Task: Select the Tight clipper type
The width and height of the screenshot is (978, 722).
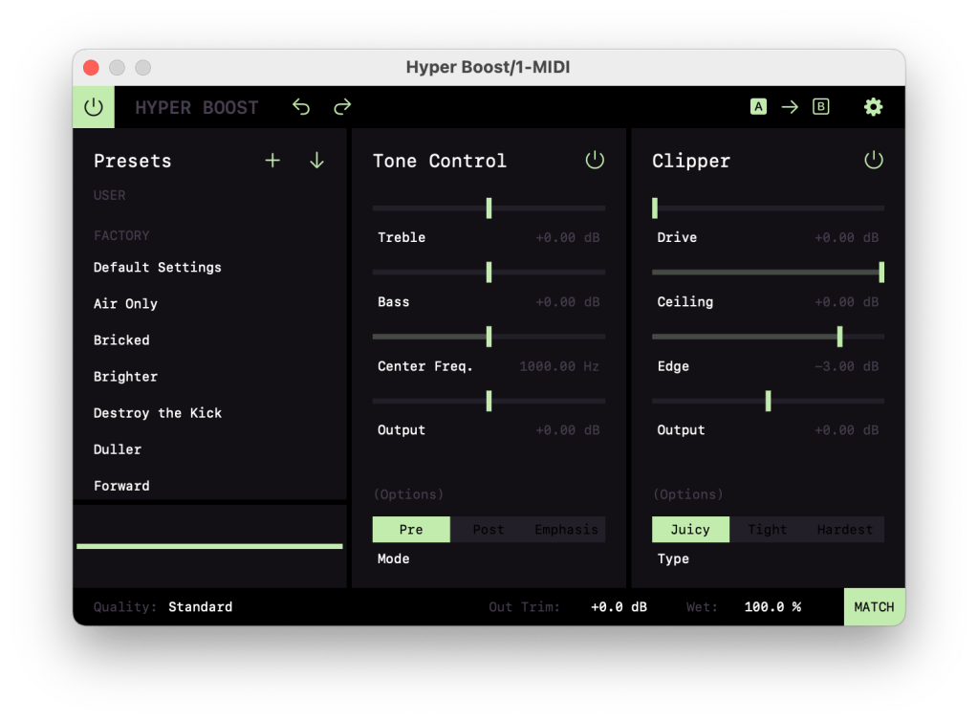Action: tap(768, 530)
